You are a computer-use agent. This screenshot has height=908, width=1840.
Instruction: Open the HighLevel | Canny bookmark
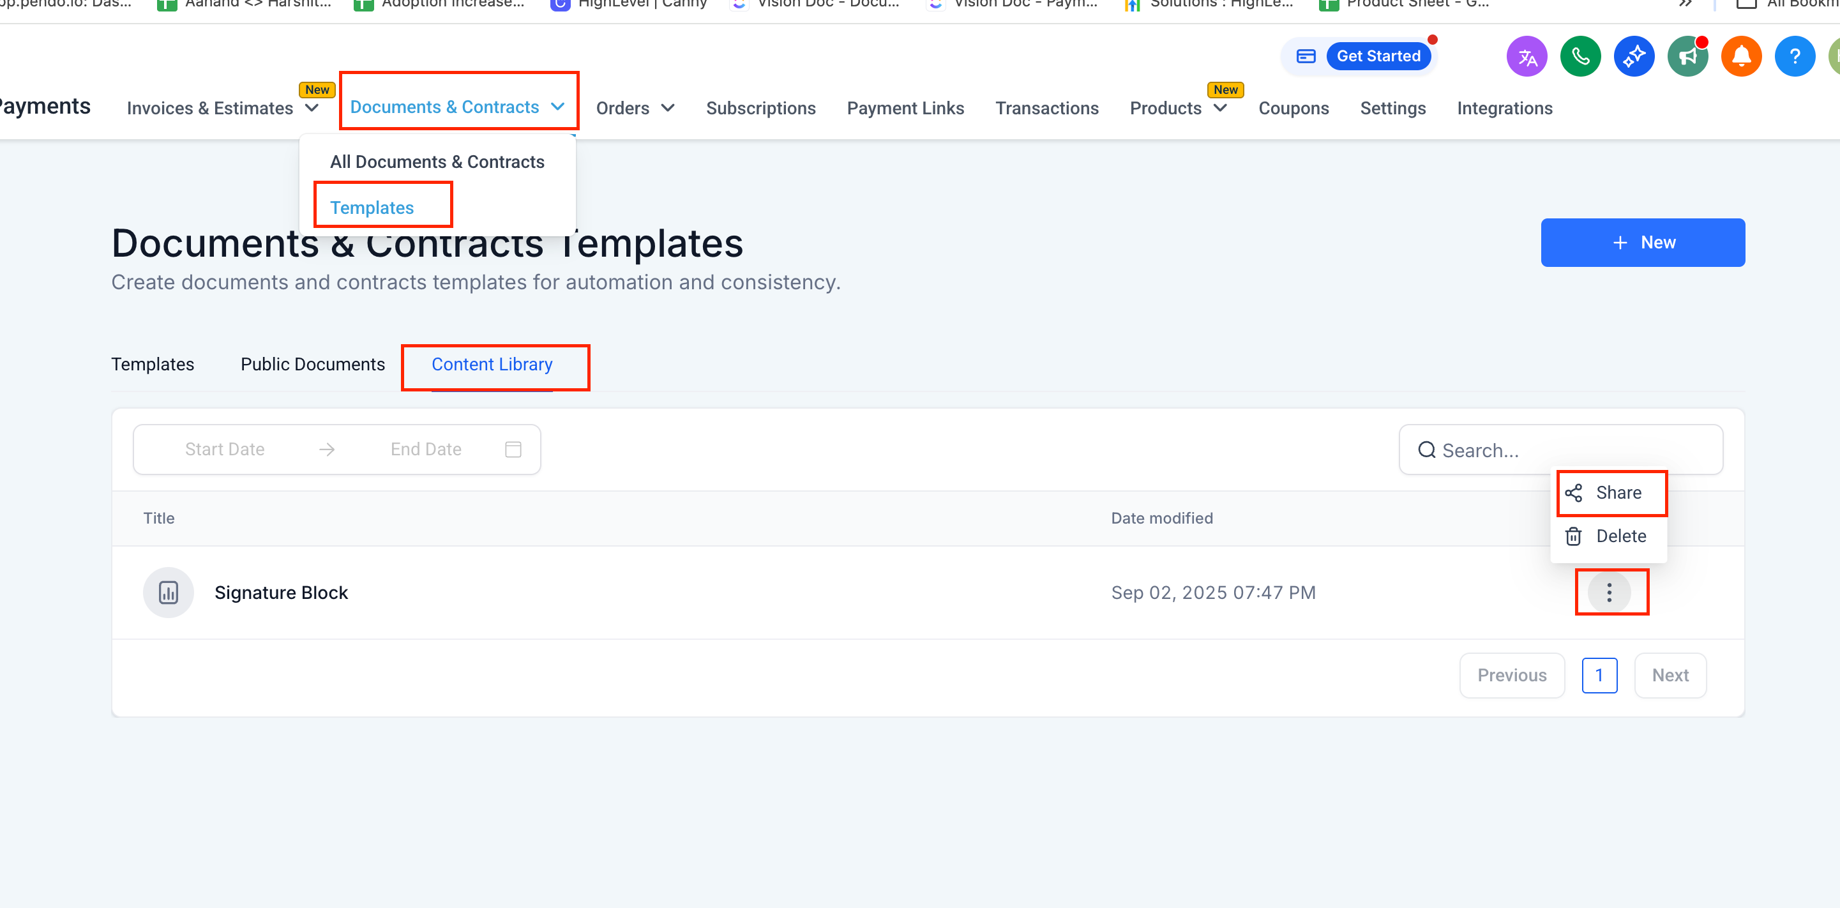click(630, 4)
